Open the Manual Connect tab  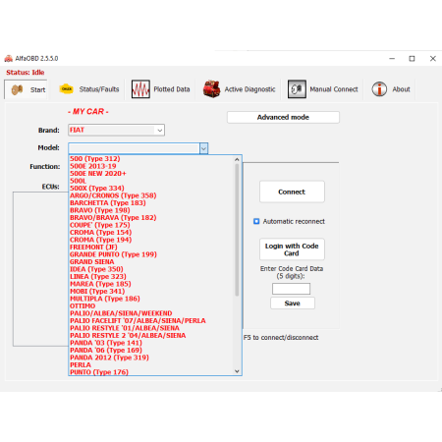[323, 89]
